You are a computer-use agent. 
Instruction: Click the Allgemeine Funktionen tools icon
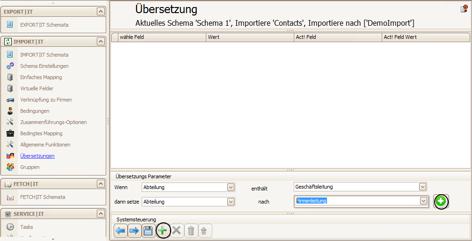tap(10, 145)
